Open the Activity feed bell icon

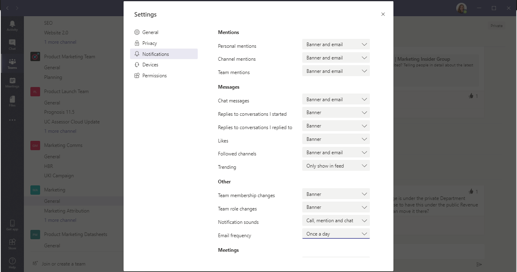[x=12, y=25]
